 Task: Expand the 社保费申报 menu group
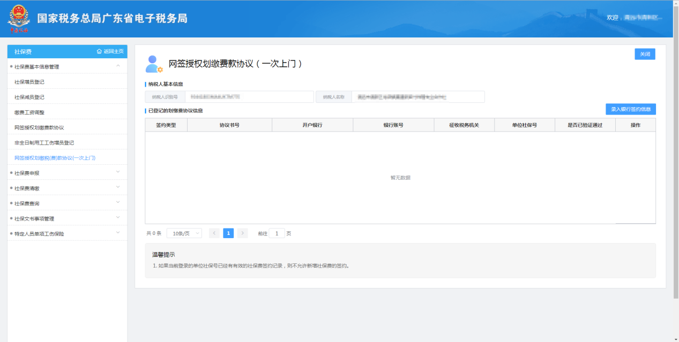(118, 172)
